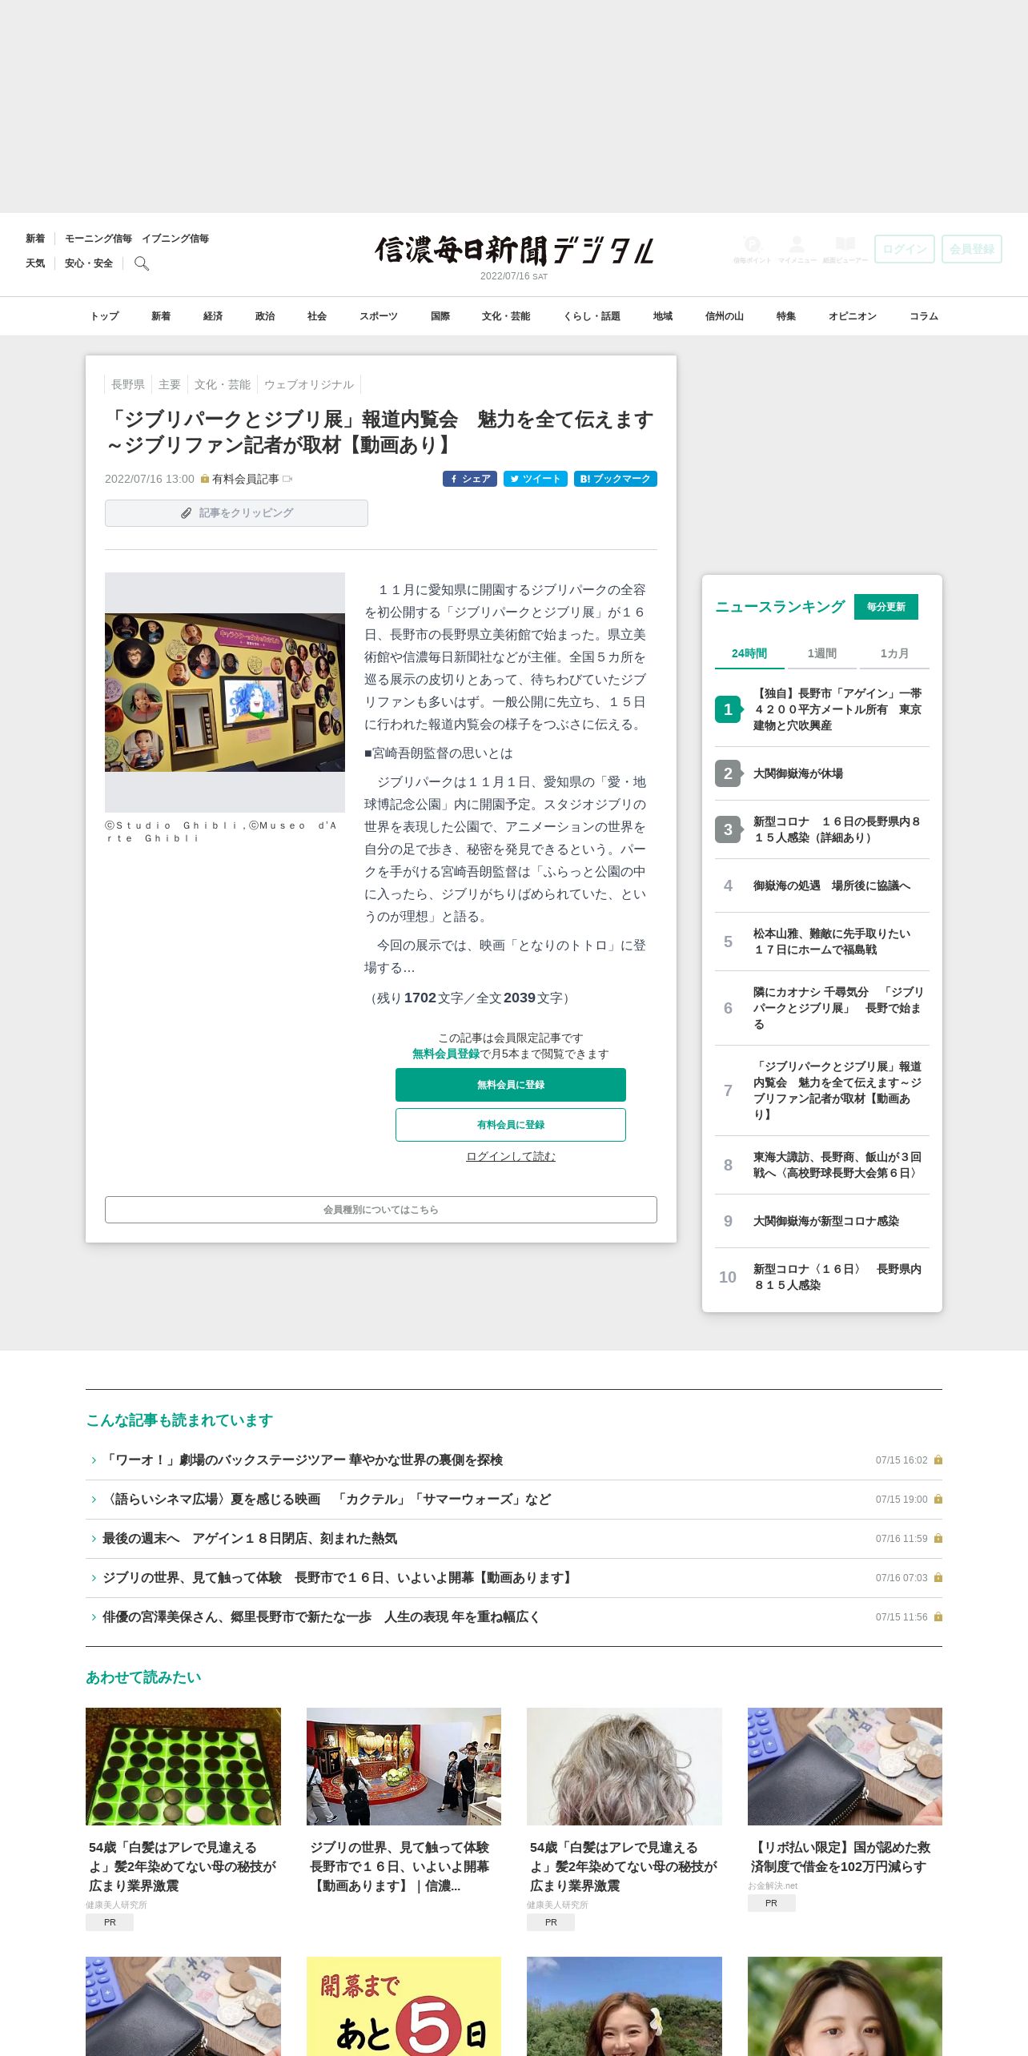Click the 毎分更新 green badge
Viewport: 1028px width, 2056px height.
tap(886, 607)
